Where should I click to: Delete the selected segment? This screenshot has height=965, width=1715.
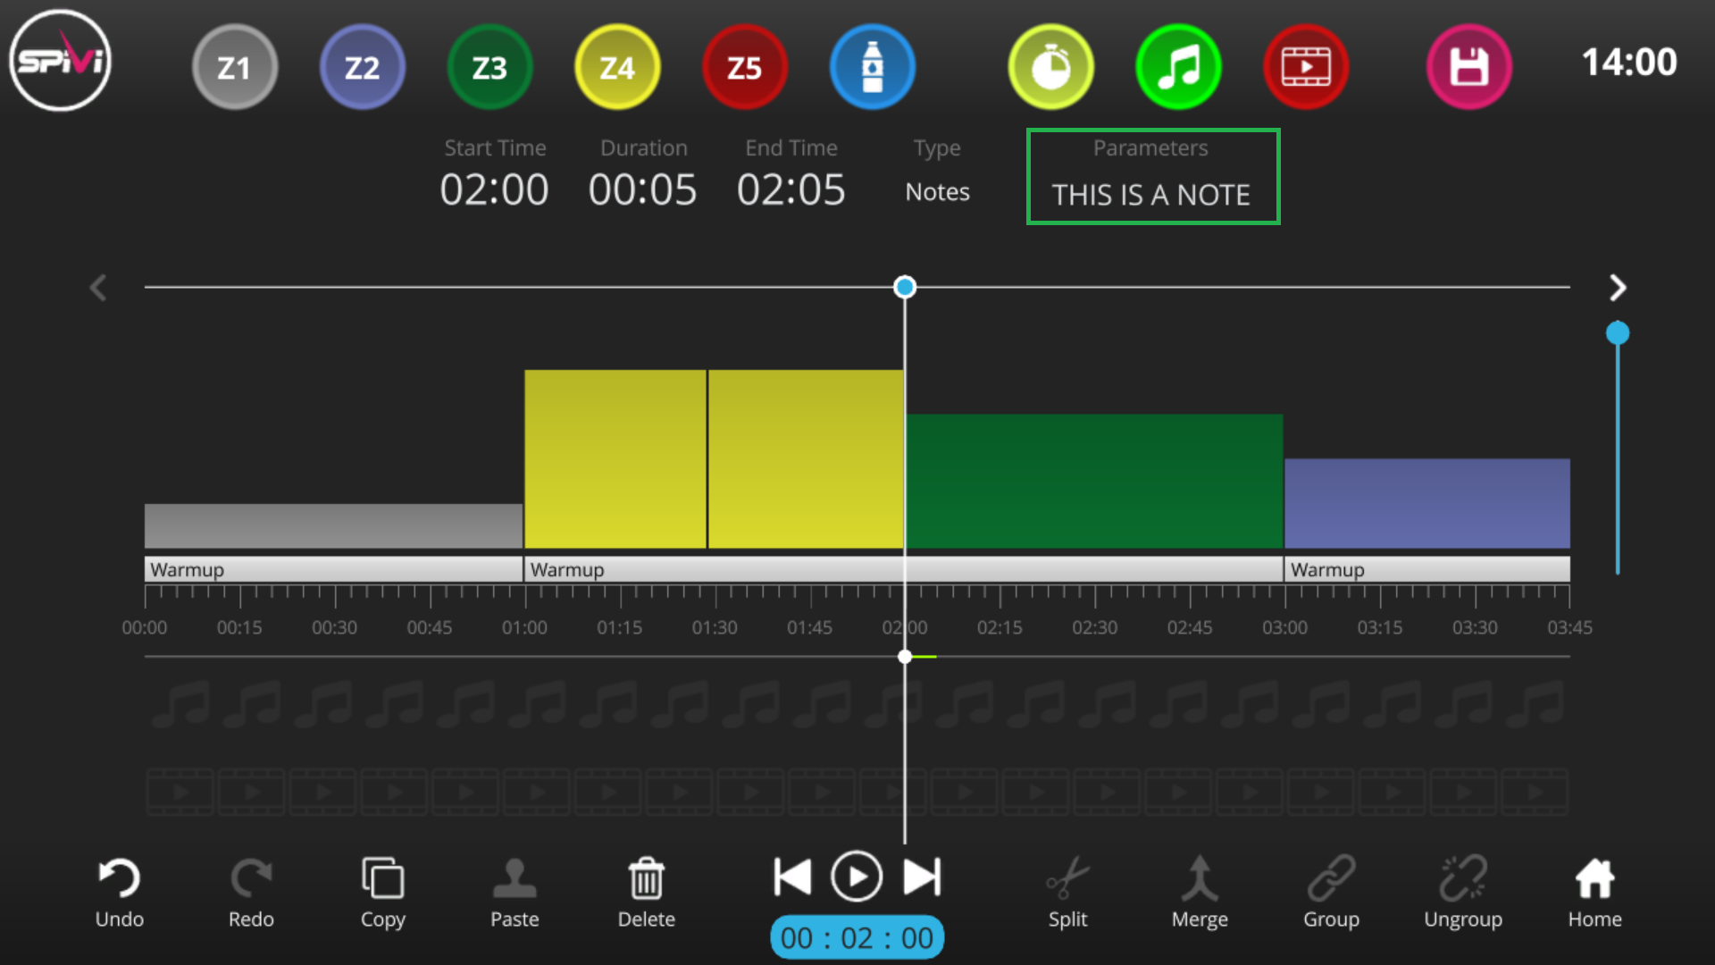tap(647, 893)
